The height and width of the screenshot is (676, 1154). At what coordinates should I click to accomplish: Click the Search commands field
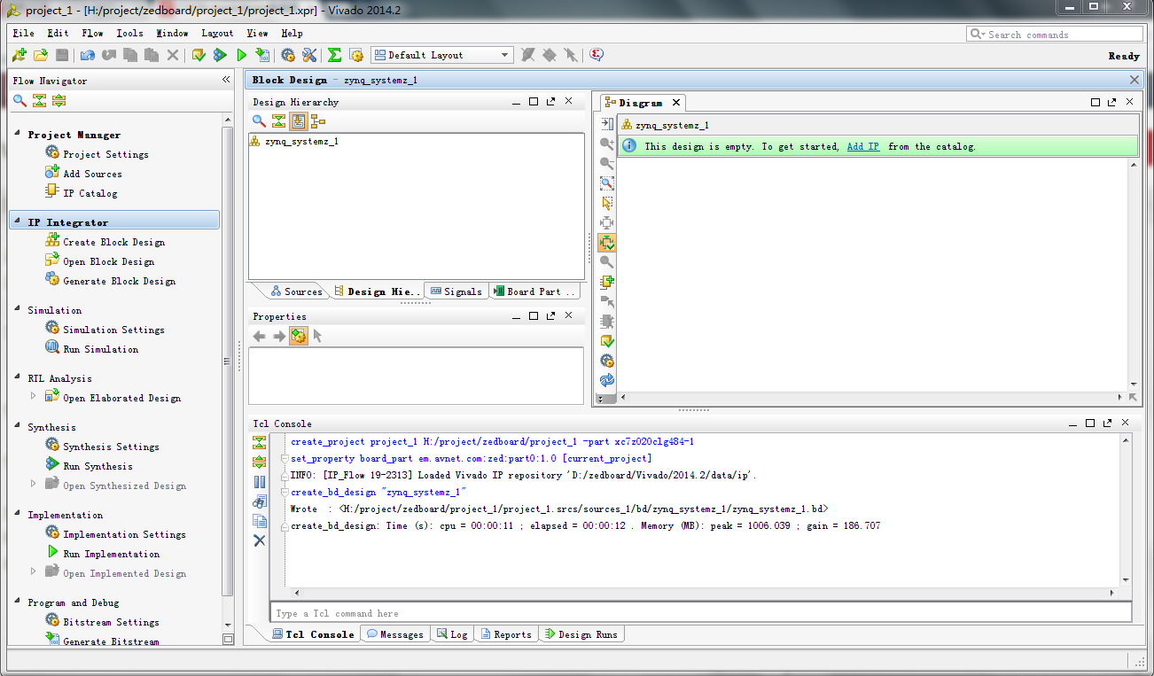pyautogui.click(x=1055, y=34)
